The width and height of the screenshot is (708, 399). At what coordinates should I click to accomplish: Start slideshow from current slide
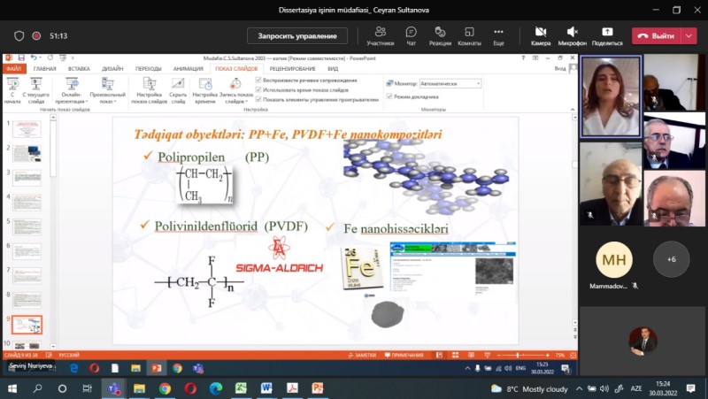point(36,90)
